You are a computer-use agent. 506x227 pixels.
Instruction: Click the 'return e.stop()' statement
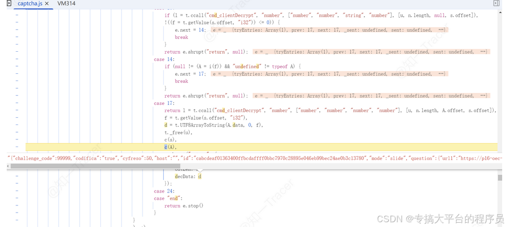pyautogui.click(x=184, y=206)
